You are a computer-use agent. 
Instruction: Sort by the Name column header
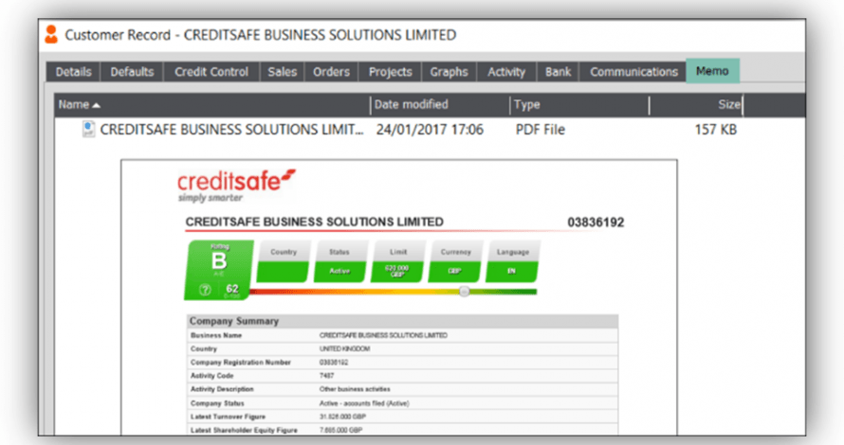coord(212,105)
